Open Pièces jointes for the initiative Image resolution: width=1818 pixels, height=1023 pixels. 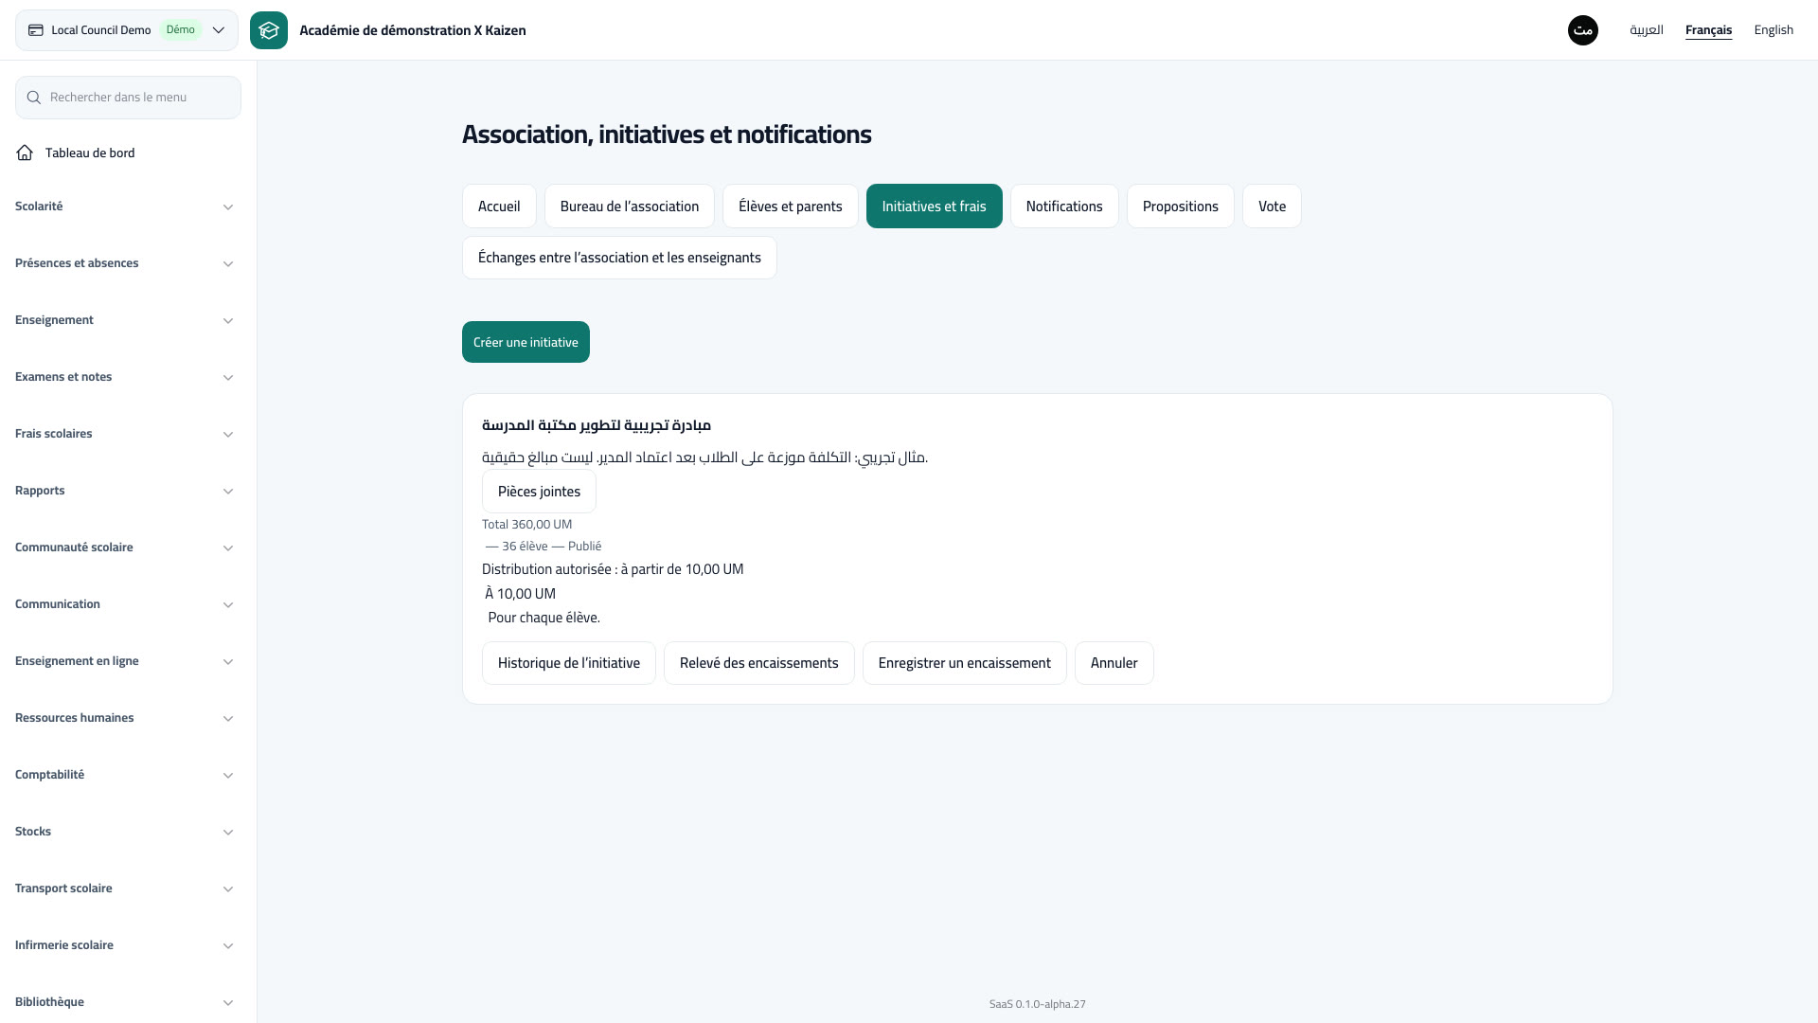click(539, 492)
